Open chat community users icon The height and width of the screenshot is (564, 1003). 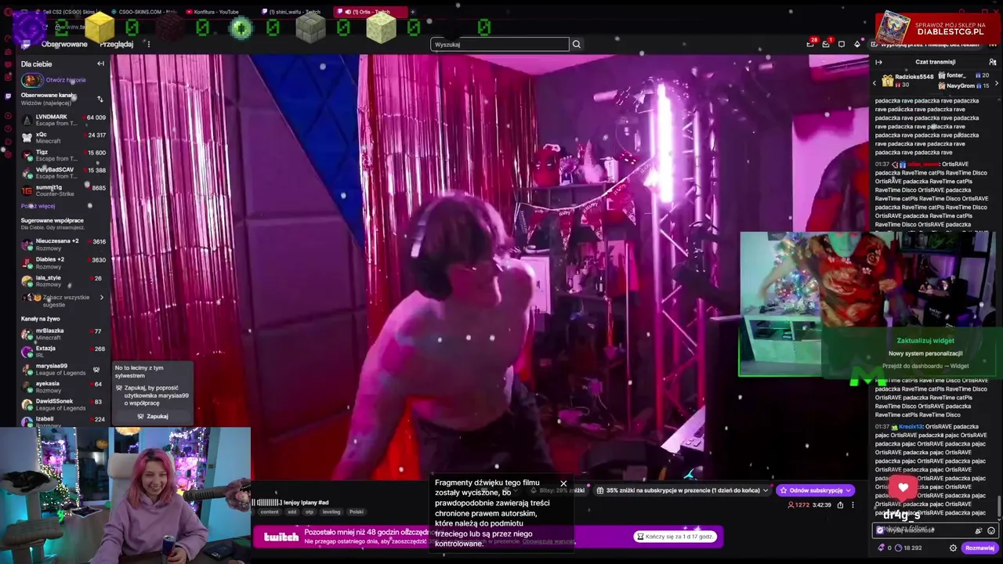(993, 62)
